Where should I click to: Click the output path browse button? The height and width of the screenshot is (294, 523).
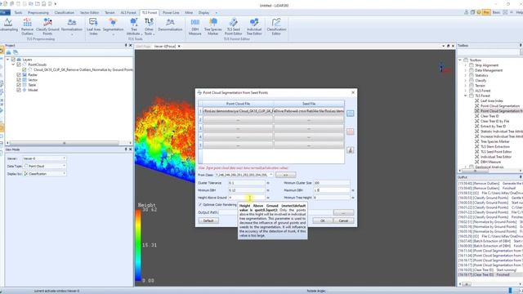point(343,212)
